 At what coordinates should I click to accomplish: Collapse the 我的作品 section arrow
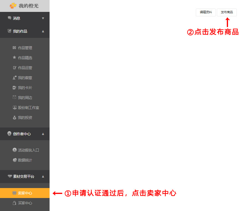click(x=43, y=31)
